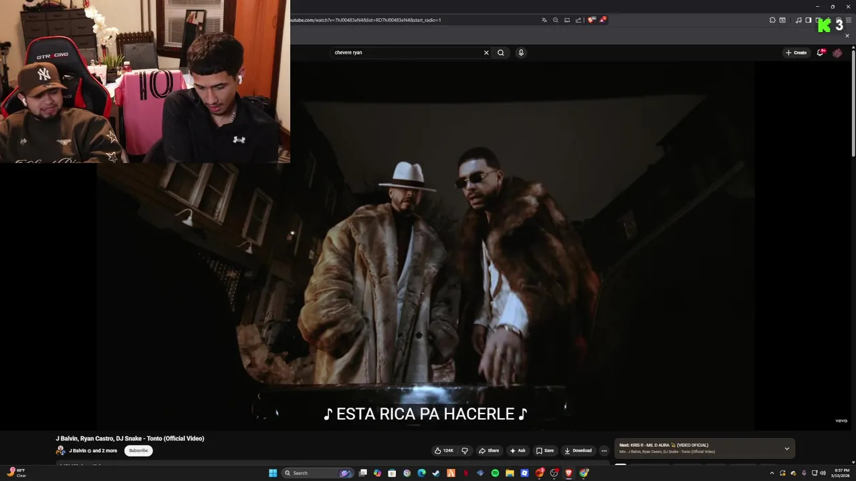Click the music note media control icon
This screenshot has height=481, width=856.
pyautogui.click(x=798, y=20)
